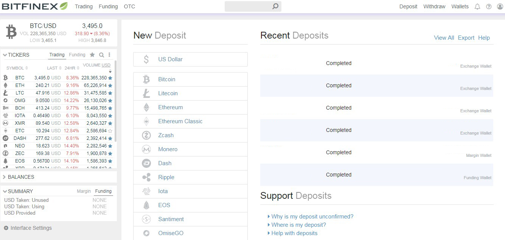This screenshot has width=505, height=240.
Task: Unfavorite the BTC ticker star
Action: click(x=110, y=77)
